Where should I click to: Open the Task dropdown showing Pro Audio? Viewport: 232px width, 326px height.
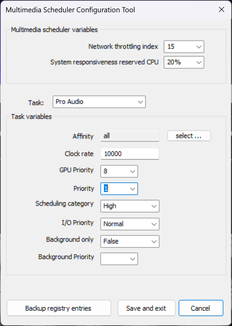point(99,102)
